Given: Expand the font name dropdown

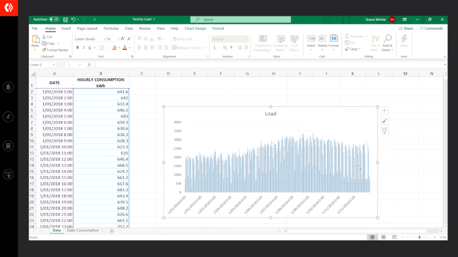Looking at the screenshot, I should tap(104, 39).
